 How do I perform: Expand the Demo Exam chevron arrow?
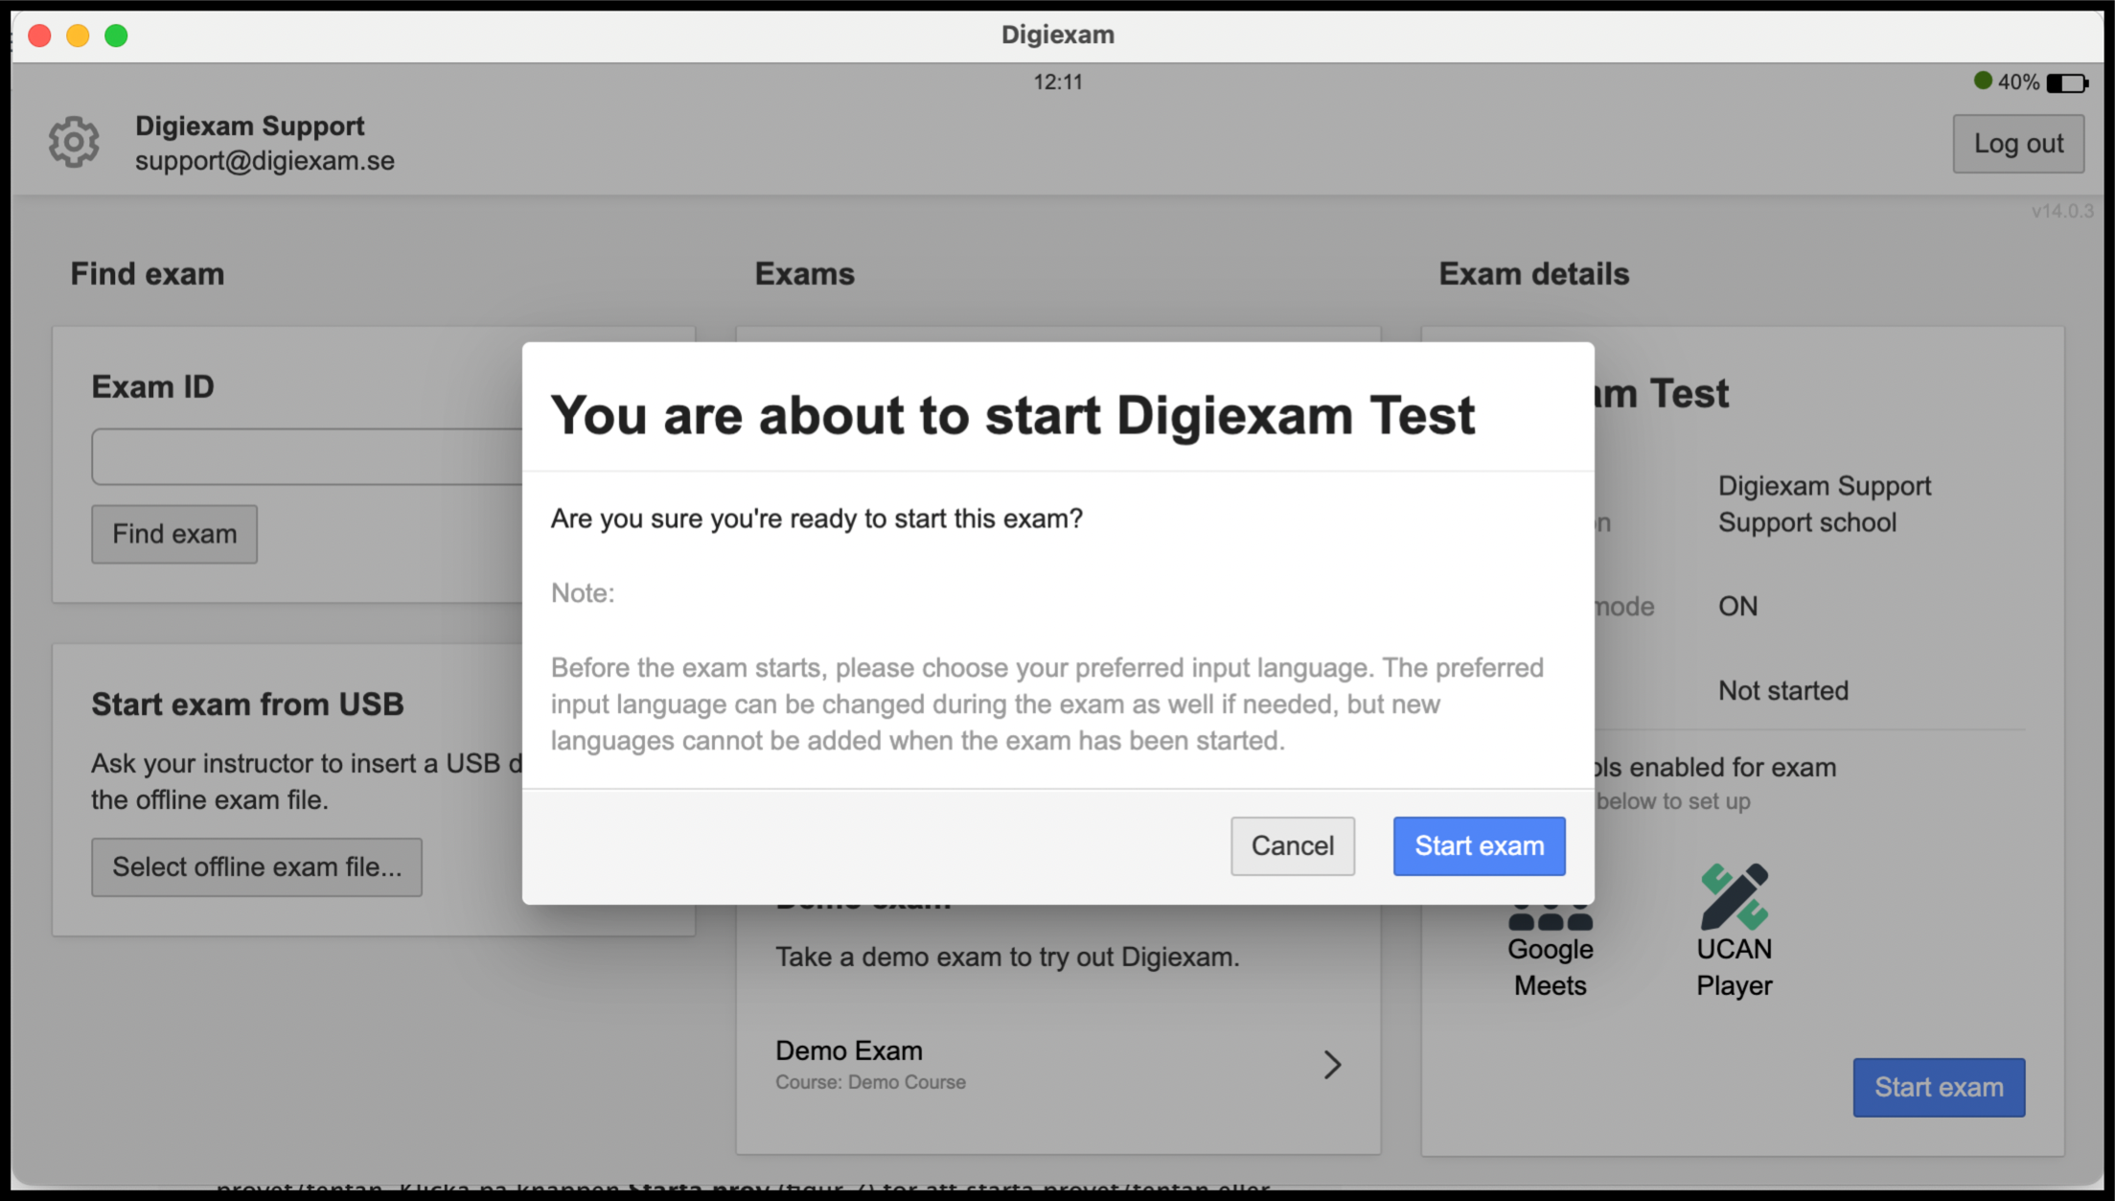coord(1332,1064)
